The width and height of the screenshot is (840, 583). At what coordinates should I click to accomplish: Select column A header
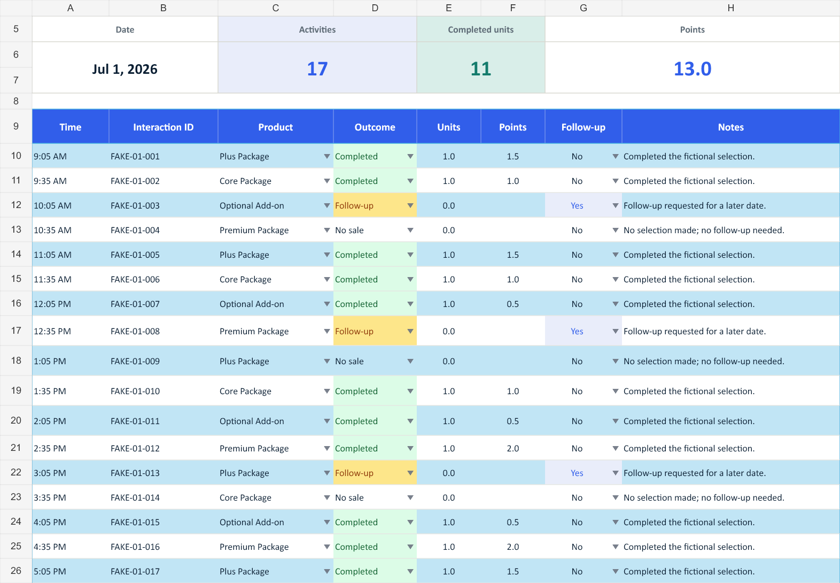coord(71,8)
